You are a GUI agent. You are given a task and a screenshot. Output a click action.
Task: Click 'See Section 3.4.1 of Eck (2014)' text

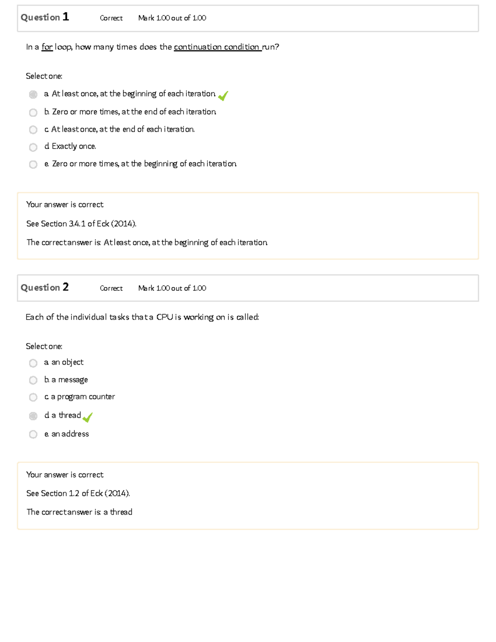pyautogui.click(x=81, y=224)
